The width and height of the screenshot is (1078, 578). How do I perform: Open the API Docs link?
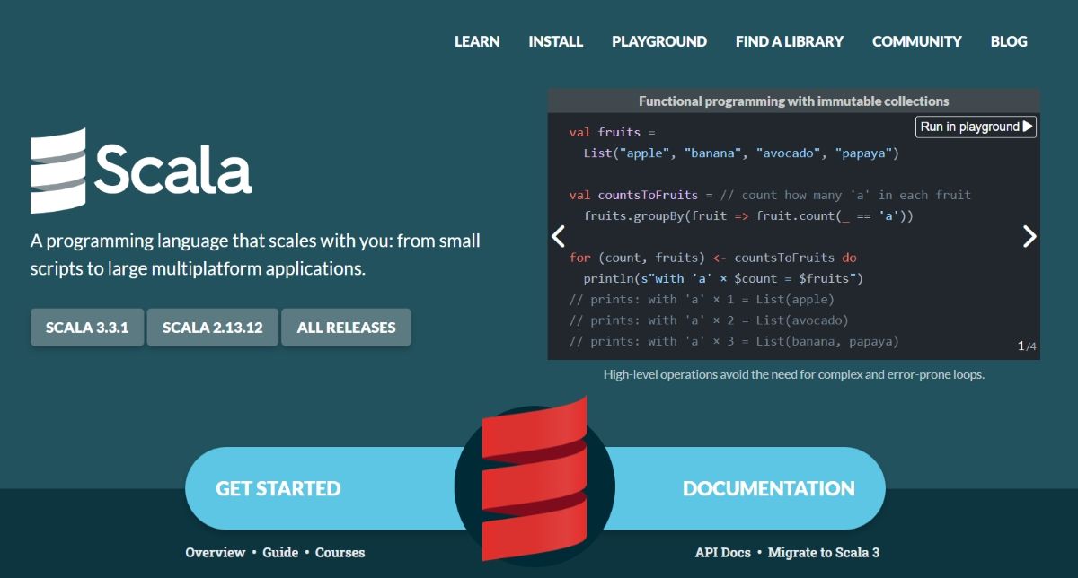click(x=722, y=552)
